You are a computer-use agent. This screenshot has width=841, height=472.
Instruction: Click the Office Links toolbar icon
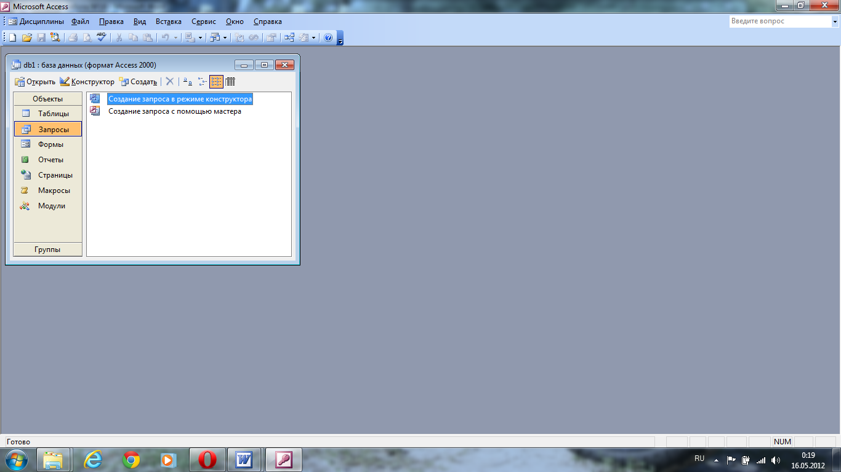pos(190,37)
